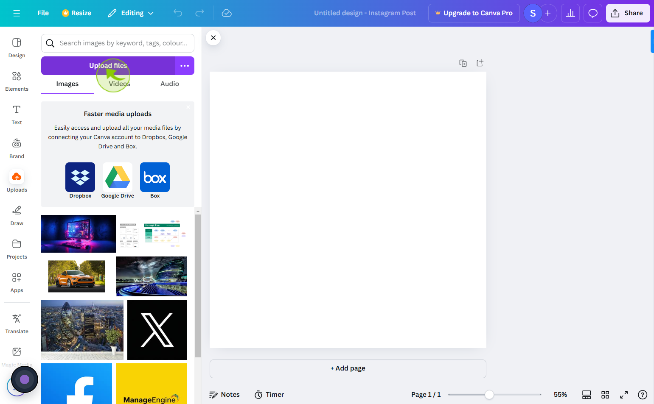Select the neon gaming computer image
The width and height of the screenshot is (654, 404).
pyautogui.click(x=79, y=234)
